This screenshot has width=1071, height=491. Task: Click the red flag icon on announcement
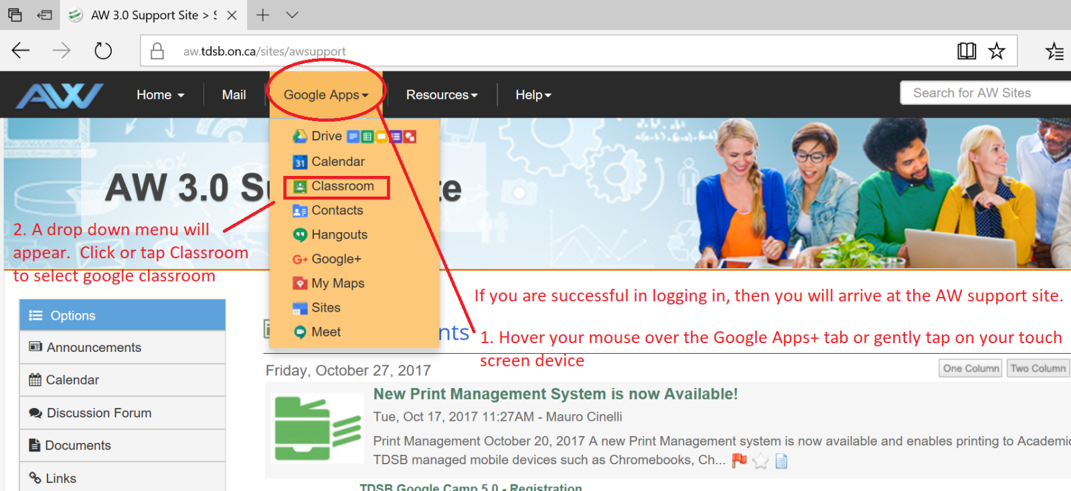[739, 460]
